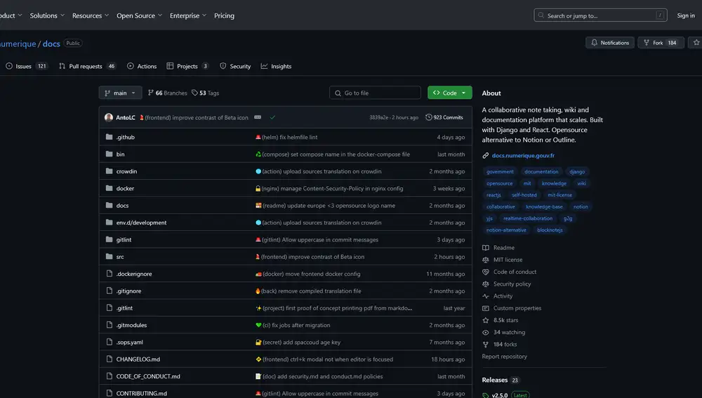
Task: Click the branches icon next to 66 Branches
Action: pos(151,93)
